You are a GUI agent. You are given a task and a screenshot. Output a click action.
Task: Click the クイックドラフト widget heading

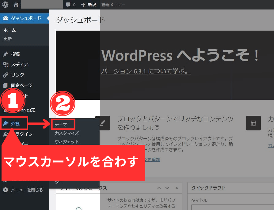(x=208, y=188)
